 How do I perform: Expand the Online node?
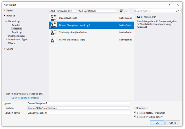click(5, 49)
